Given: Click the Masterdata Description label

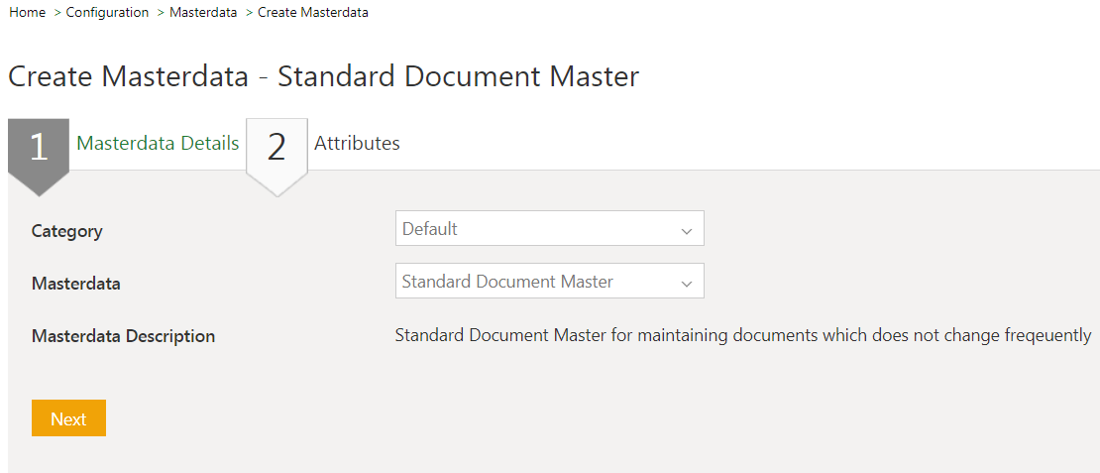Looking at the screenshot, I should tap(123, 336).
